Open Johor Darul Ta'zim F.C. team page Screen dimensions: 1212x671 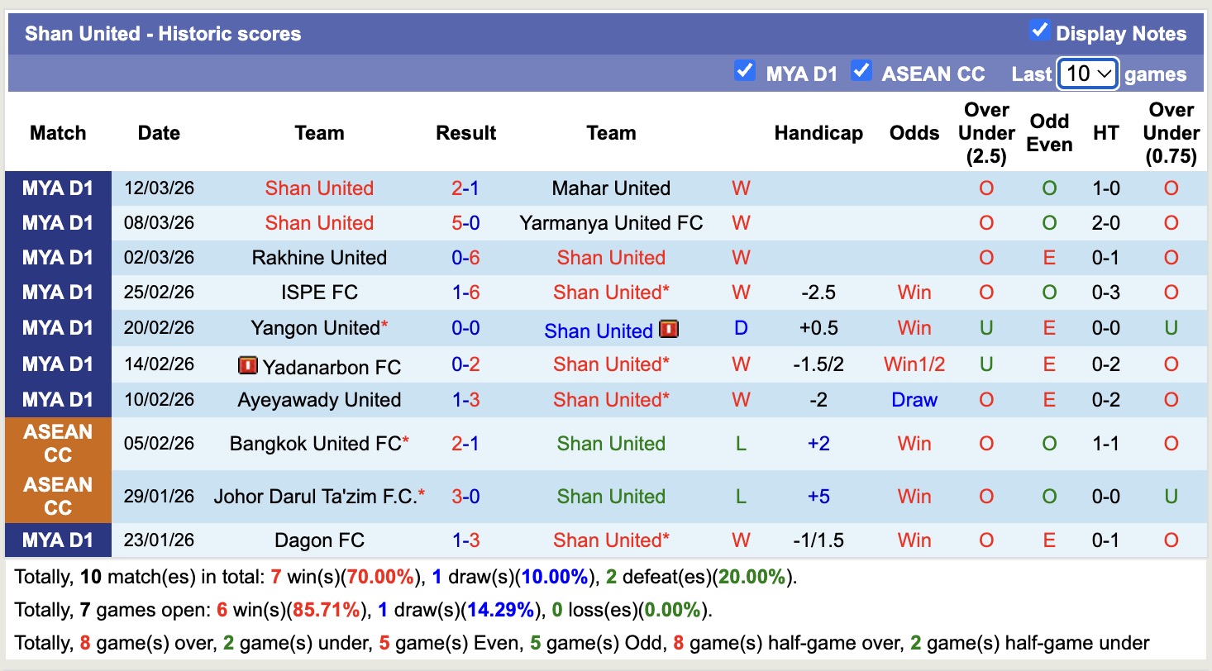314,496
